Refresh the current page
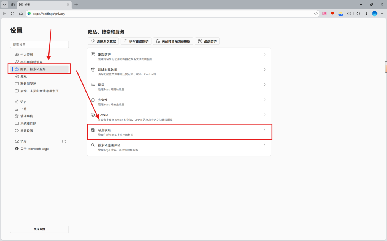 [12, 14]
